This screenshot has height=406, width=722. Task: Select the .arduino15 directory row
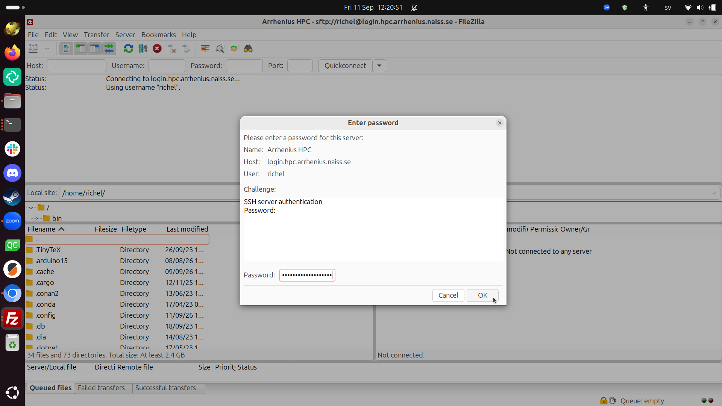(117, 261)
